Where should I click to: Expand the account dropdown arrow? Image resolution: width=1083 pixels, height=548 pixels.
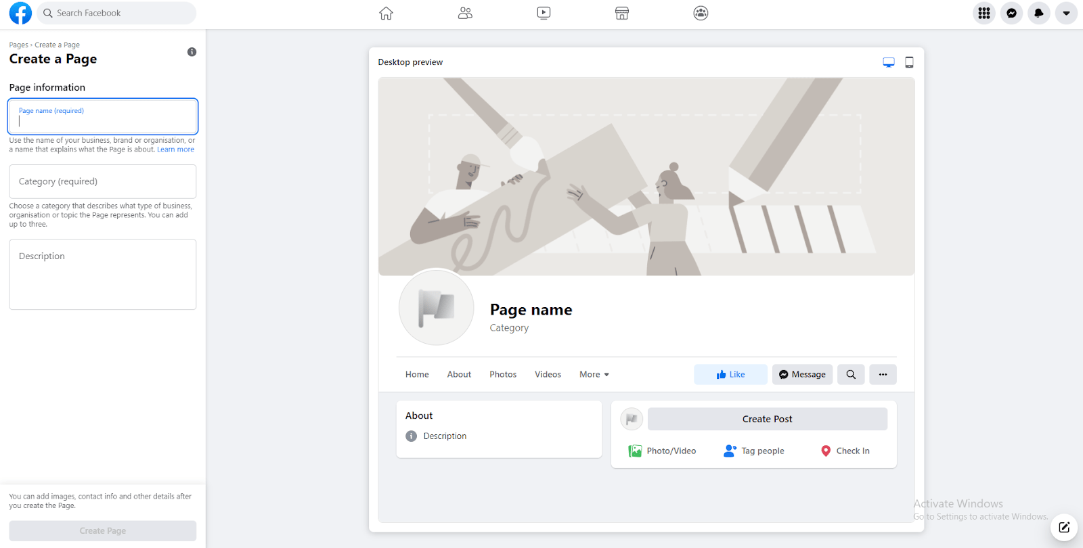[1066, 13]
